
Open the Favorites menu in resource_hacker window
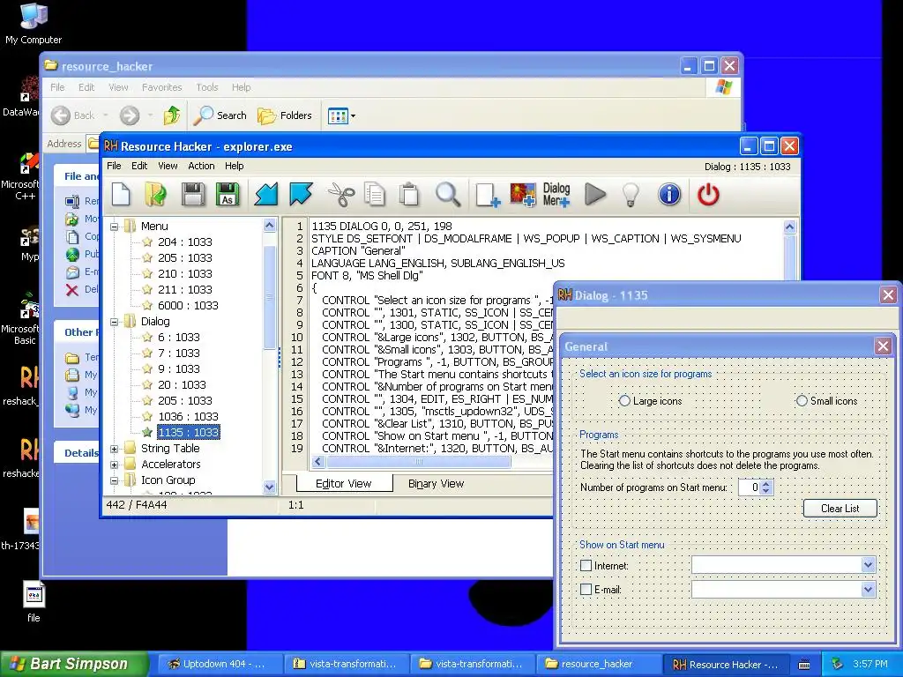(162, 87)
